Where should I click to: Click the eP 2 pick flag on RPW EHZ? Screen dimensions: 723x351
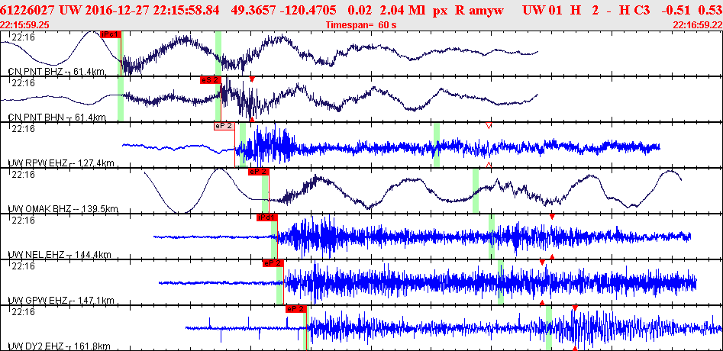(x=224, y=126)
